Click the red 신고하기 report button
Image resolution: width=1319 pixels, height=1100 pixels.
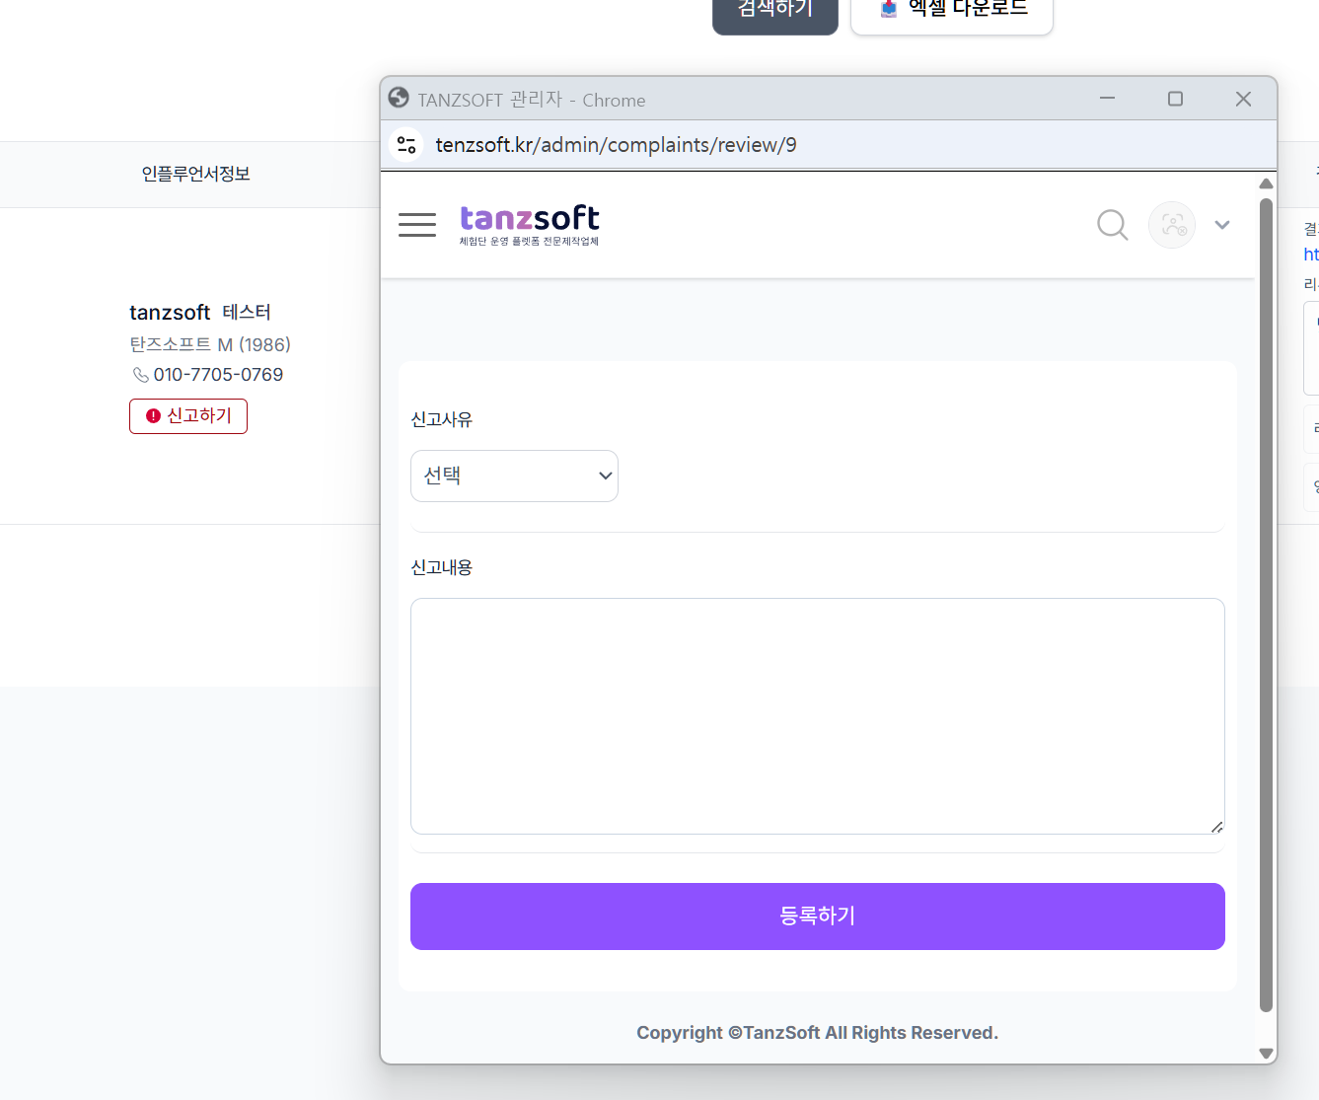pos(188,416)
